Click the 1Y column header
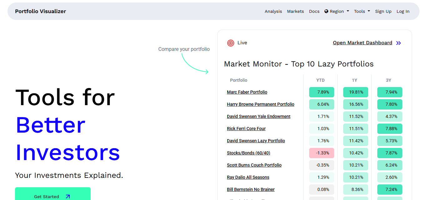Screen dimensions: 427x200 point(354,80)
